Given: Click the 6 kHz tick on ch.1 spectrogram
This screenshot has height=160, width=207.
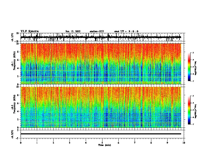Looking at the screenshot, I should click(18, 60).
